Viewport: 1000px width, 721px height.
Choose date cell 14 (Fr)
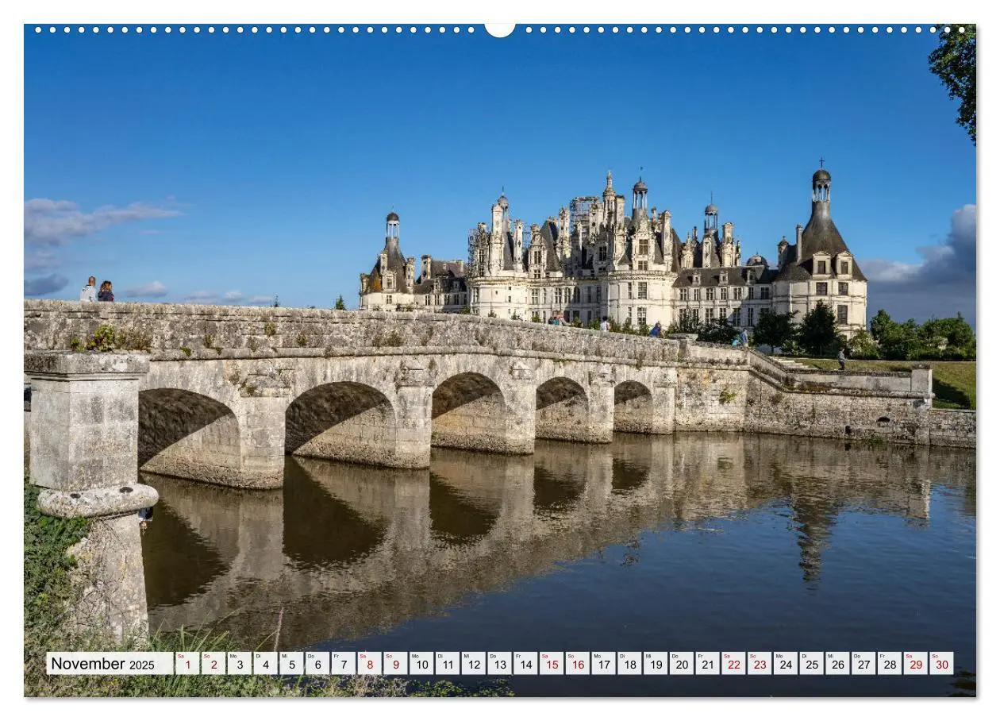coord(525,664)
